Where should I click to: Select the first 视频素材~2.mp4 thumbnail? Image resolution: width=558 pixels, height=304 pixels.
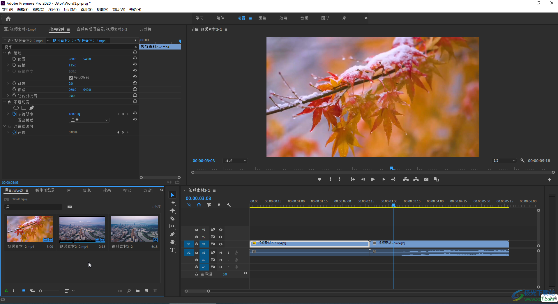click(30, 229)
